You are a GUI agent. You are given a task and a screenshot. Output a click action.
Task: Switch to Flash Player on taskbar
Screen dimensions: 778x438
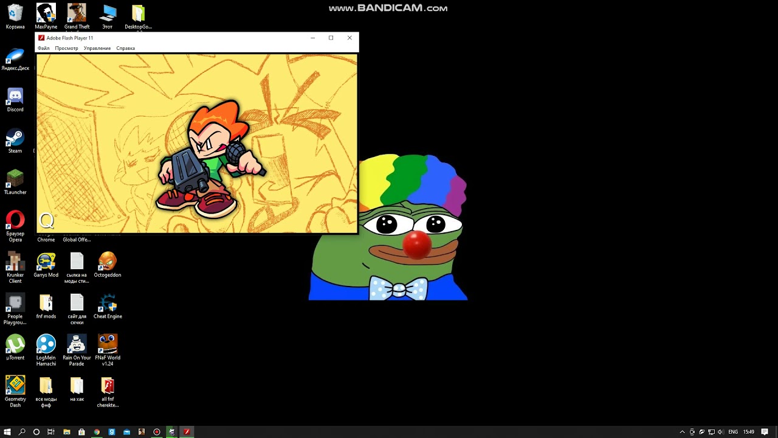[x=187, y=432]
